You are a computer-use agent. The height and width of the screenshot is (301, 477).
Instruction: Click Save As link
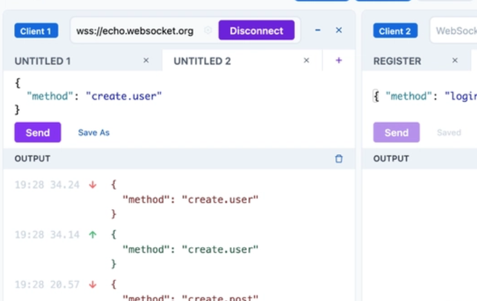(x=94, y=132)
